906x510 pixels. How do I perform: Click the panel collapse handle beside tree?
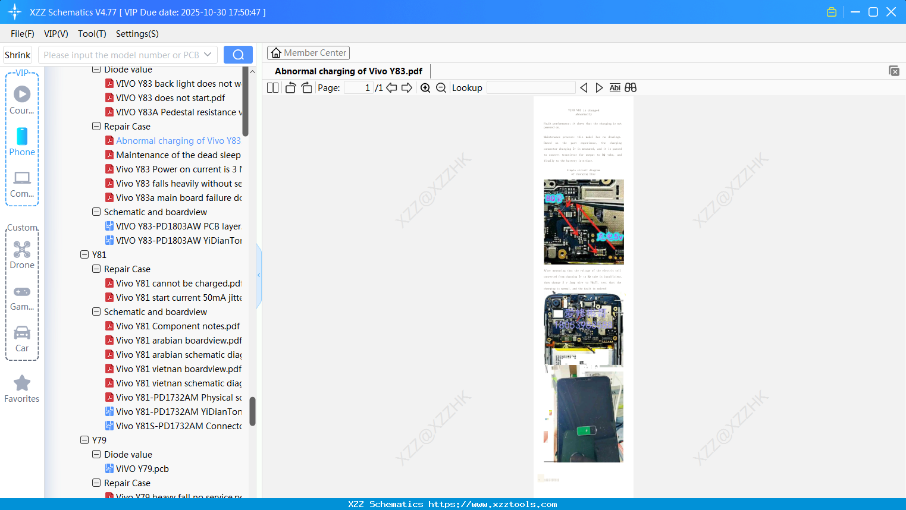(x=259, y=275)
